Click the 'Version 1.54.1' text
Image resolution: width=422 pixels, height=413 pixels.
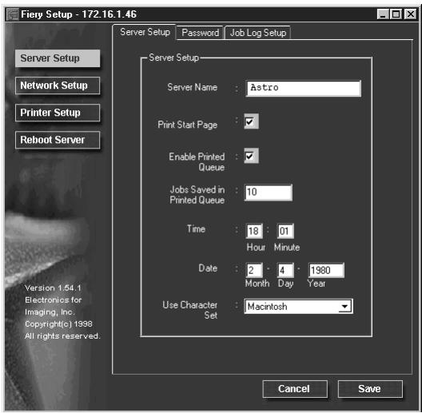[53, 288]
